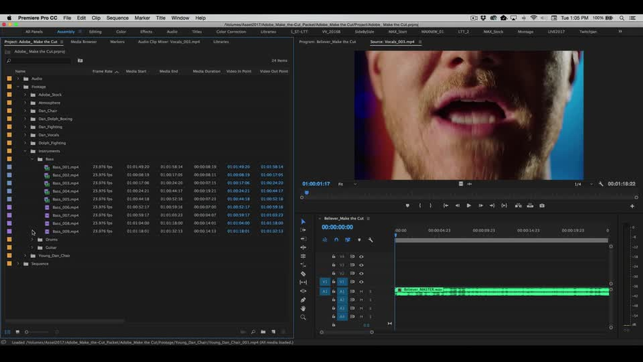Export frame with camera icon
The height and width of the screenshot is (362, 643).
point(542,206)
